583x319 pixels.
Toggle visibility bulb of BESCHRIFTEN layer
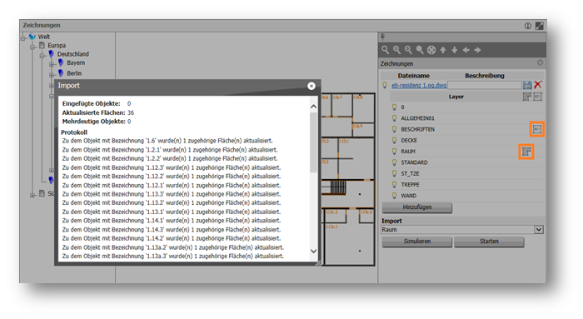coord(394,129)
